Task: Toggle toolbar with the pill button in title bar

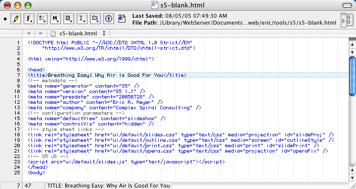Action: [x=347, y=5]
